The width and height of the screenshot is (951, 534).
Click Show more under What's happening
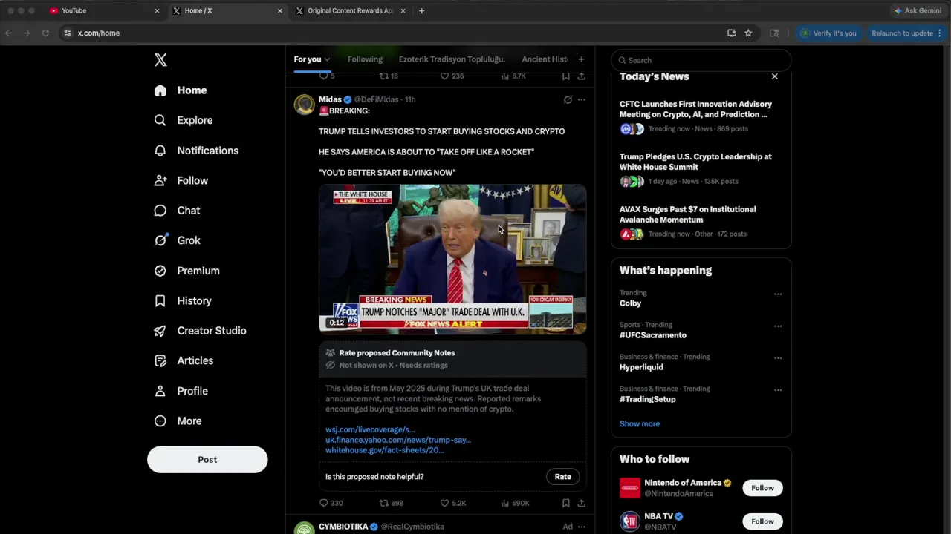[x=640, y=424]
